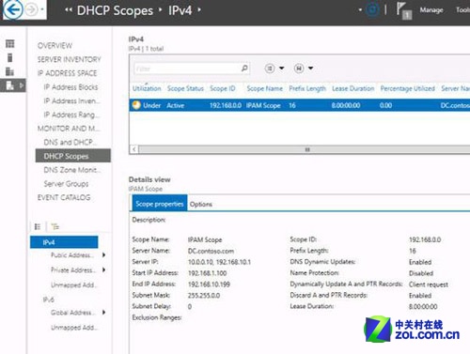The height and width of the screenshot is (354, 470).
Task: Go to IP Address Range Groups
Action: pos(71,115)
